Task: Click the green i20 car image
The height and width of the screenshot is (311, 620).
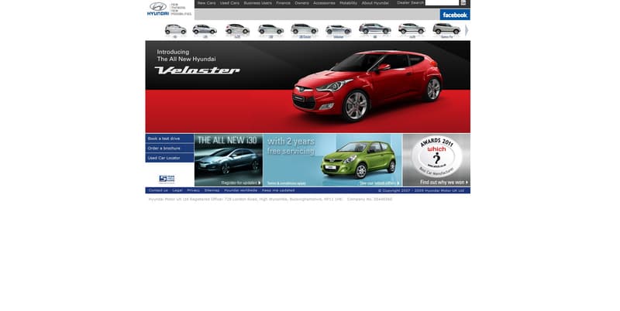Action: [358, 159]
